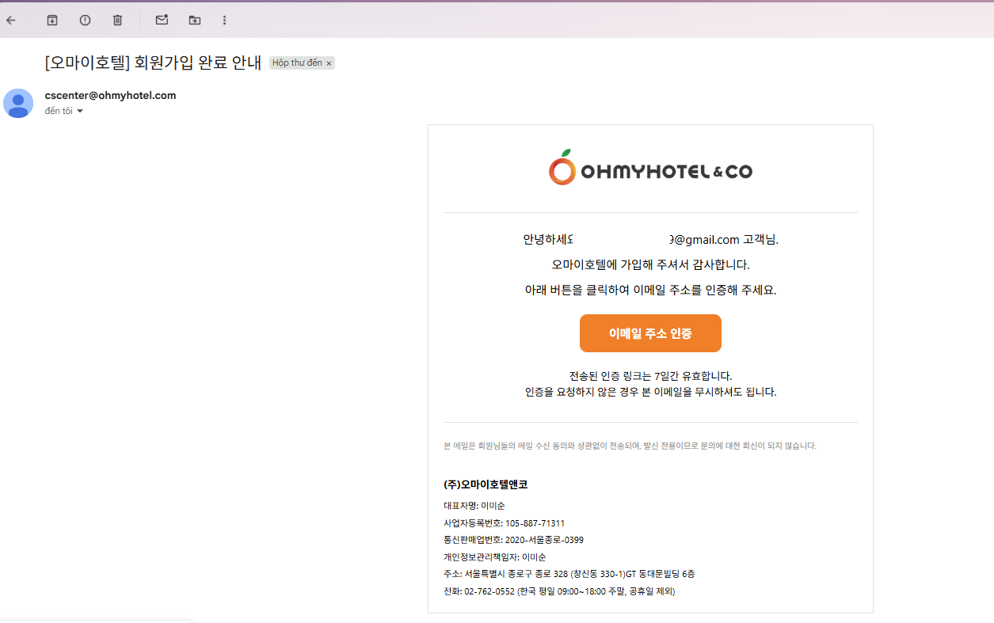Image resolution: width=994 pixels, height=623 pixels.
Task: Delete the email with the trash icon
Action: (x=117, y=20)
